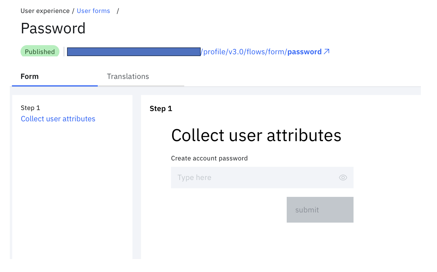The image size is (437, 272).
Task: Click the trailing breadcrumb slash separator
Action: 118,11
